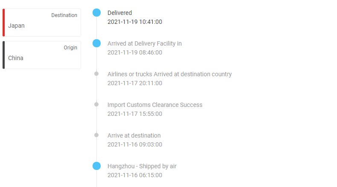Click the Japan country name
Screen dimensions: 337x187
[x=16, y=26]
